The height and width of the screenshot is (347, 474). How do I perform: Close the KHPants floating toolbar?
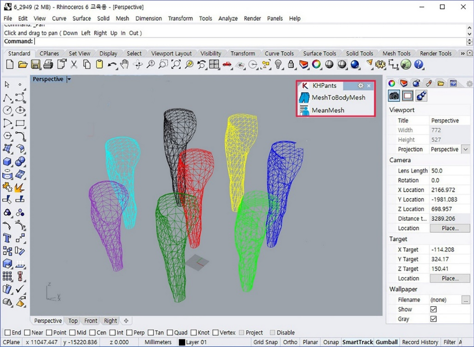(369, 86)
